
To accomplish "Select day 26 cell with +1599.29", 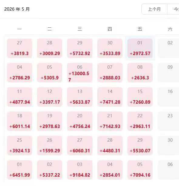I will 49,146.
